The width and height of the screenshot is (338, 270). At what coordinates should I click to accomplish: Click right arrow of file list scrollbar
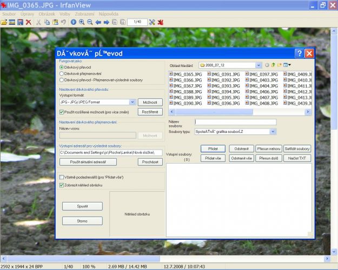(308, 112)
